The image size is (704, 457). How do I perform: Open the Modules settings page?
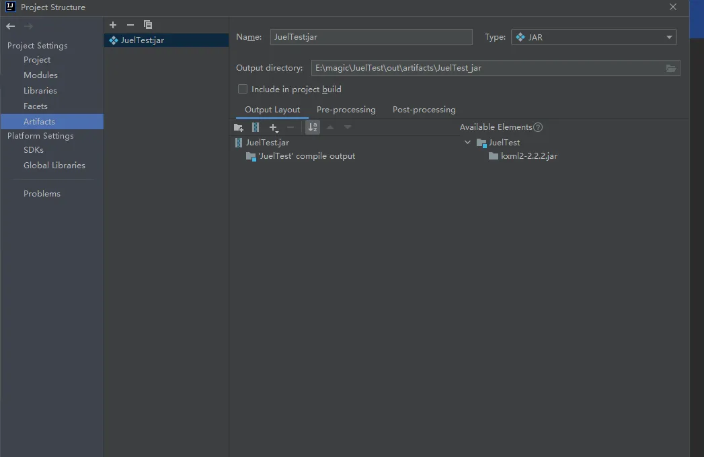pos(40,75)
